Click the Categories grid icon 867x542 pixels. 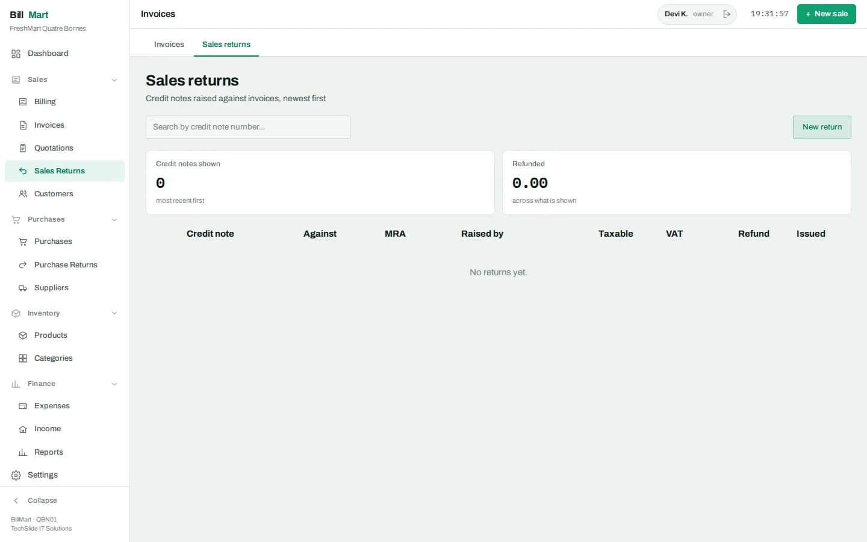[x=23, y=358]
